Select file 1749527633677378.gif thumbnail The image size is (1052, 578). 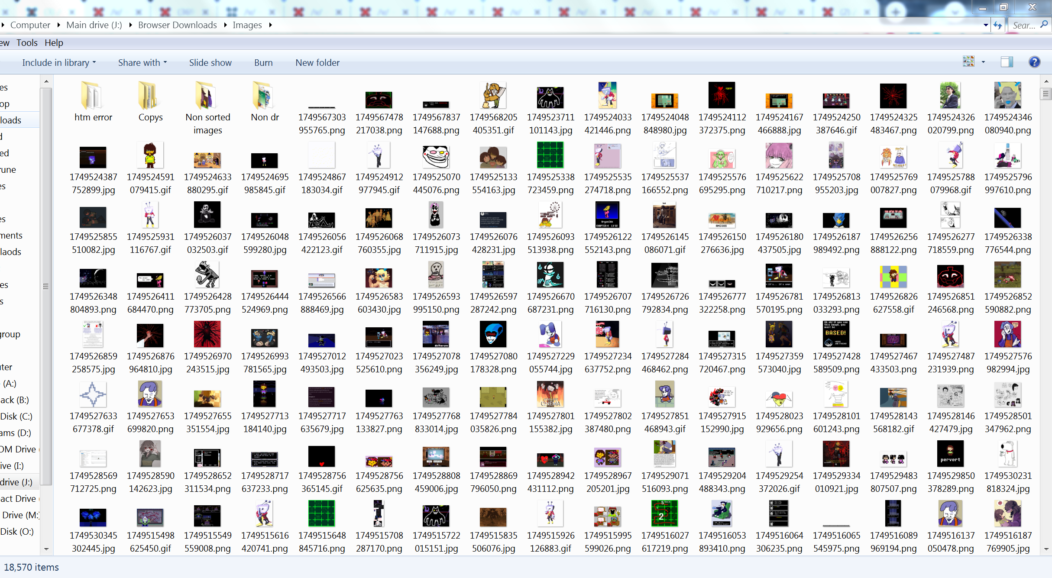93,394
